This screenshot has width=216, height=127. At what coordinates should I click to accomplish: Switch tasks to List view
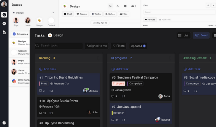[183, 35]
